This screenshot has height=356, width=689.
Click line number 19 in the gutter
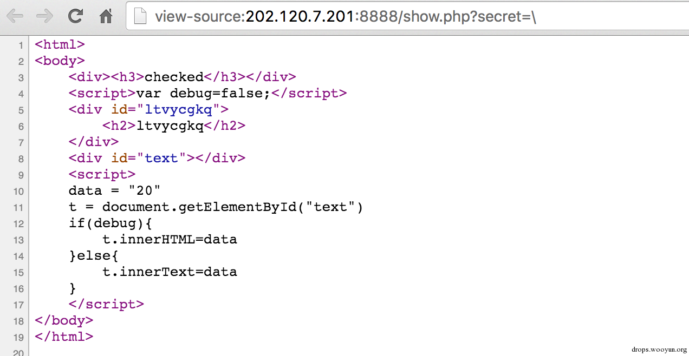tap(19, 337)
